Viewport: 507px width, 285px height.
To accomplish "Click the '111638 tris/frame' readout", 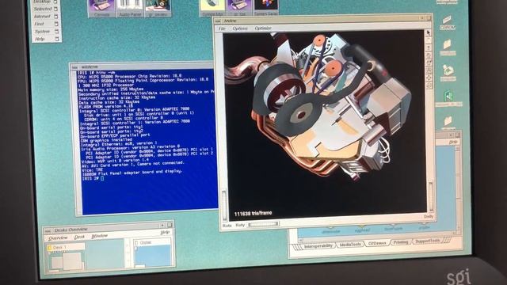I will (253, 214).
